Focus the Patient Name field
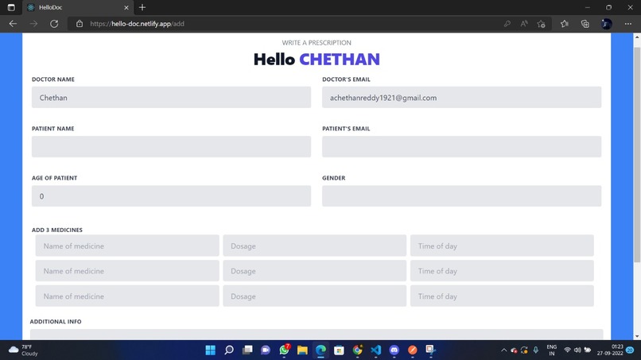The height and width of the screenshot is (360, 641). click(171, 146)
